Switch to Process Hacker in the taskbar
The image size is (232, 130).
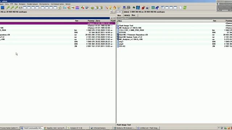click(x=10, y=128)
